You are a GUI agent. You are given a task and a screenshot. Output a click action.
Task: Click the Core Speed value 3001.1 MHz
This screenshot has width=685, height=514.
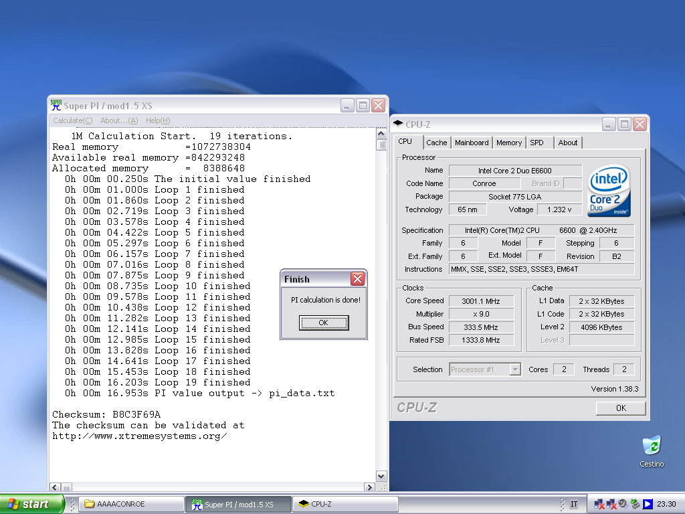pos(481,301)
